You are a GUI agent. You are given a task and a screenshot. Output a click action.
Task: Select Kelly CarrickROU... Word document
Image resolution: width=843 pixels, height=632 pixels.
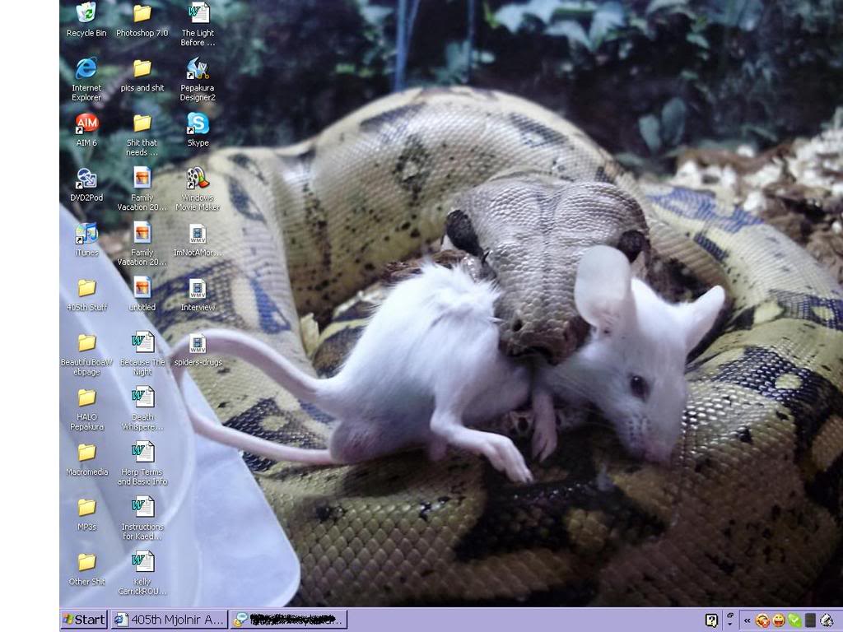click(x=142, y=573)
